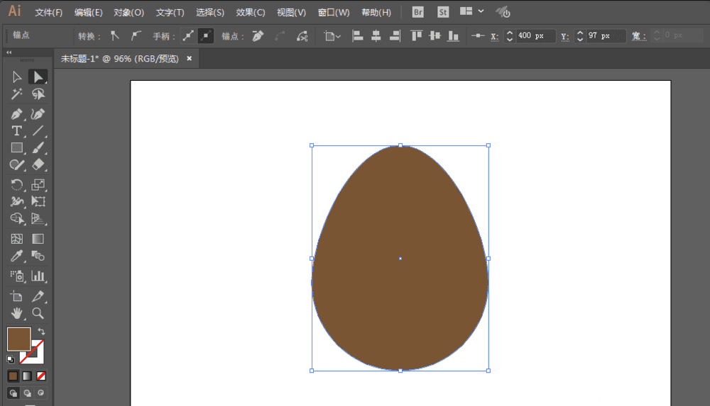
Task: Select the Pen tool in toolbox
Action: pyautogui.click(x=16, y=114)
